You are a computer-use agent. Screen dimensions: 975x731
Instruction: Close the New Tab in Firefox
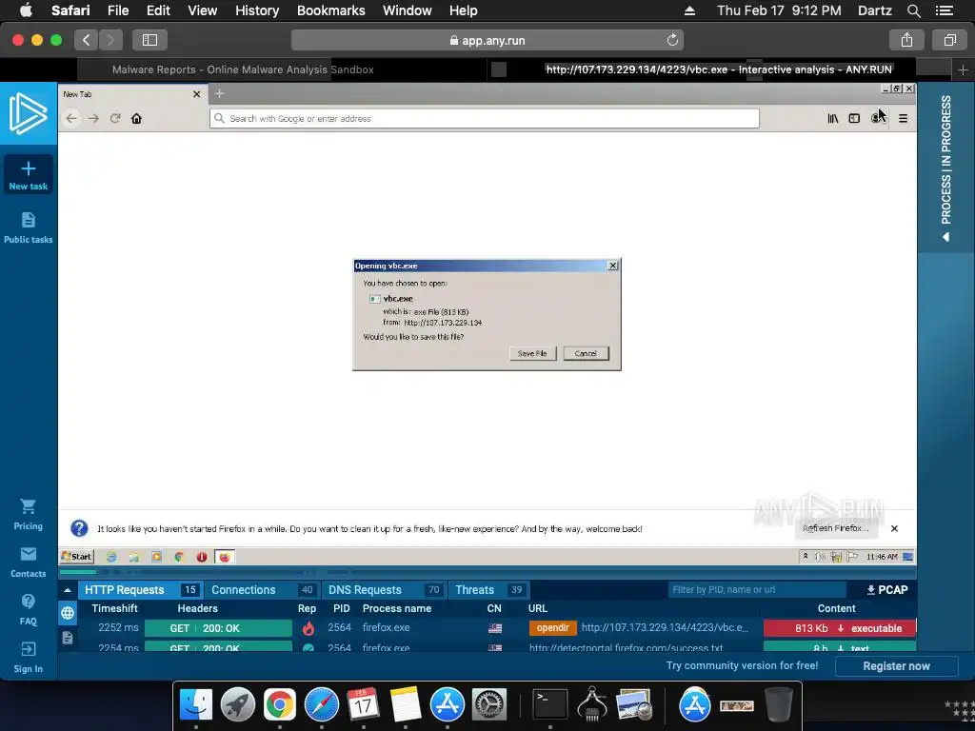(x=196, y=94)
